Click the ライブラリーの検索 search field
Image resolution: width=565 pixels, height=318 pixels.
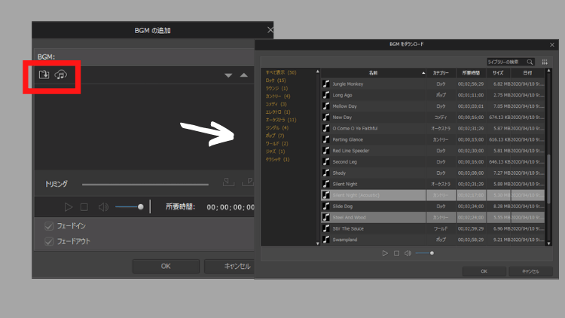pos(505,62)
